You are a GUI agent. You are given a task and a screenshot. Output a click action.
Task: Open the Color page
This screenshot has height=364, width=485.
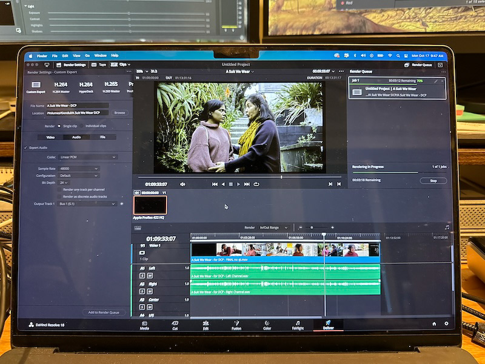tap(267, 325)
